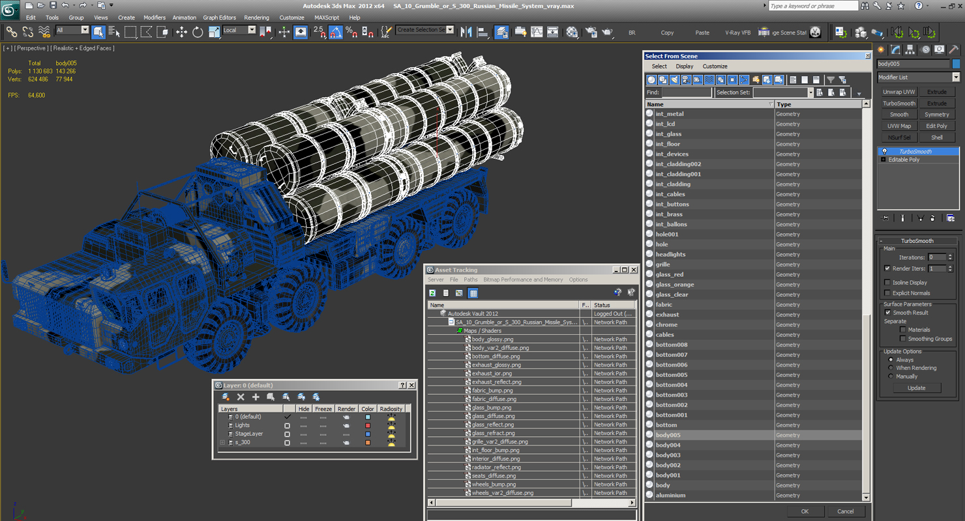Open the Customize menu in Select From Scene

[715, 66]
